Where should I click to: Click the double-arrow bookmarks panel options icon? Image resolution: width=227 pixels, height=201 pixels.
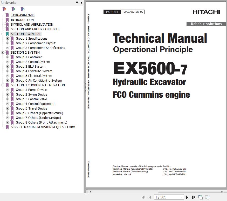click(77, 3)
